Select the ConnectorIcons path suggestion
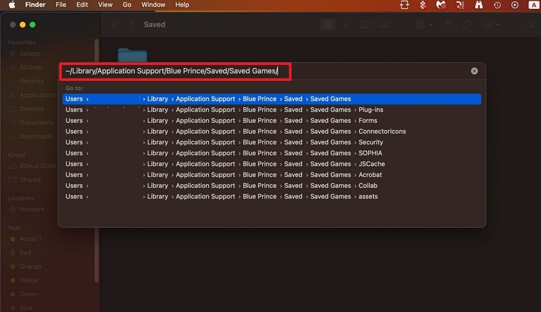541x312 pixels. point(272,131)
